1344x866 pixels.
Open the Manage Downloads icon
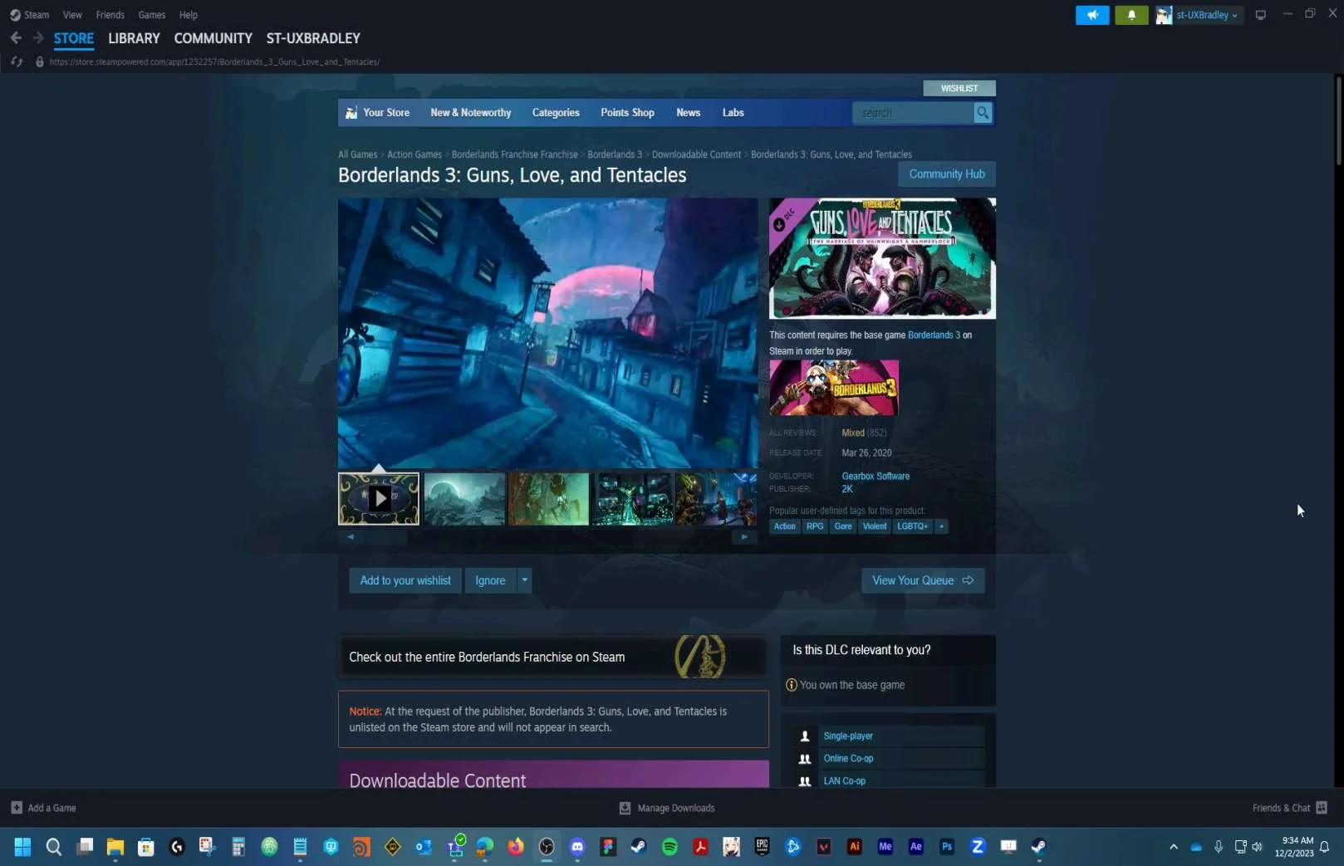pyautogui.click(x=625, y=808)
